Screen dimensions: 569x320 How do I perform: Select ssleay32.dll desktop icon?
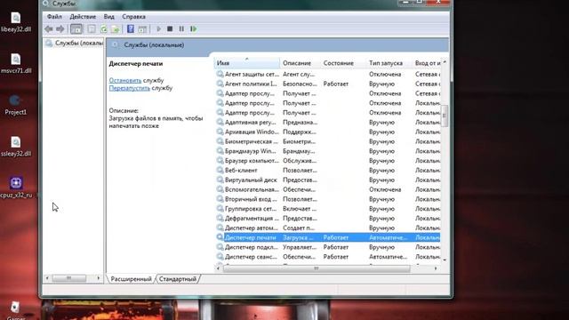click(x=16, y=147)
